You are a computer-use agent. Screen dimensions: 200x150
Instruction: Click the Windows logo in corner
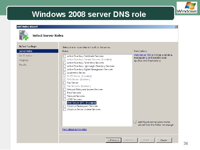pyautogui.click(x=187, y=7)
